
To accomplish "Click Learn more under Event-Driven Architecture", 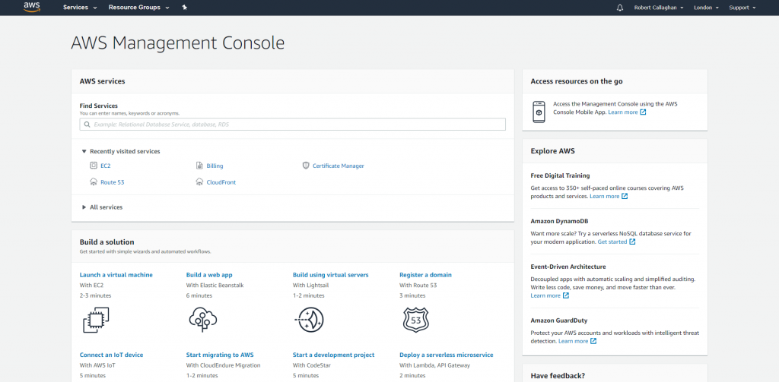I will tap(545, 295).
